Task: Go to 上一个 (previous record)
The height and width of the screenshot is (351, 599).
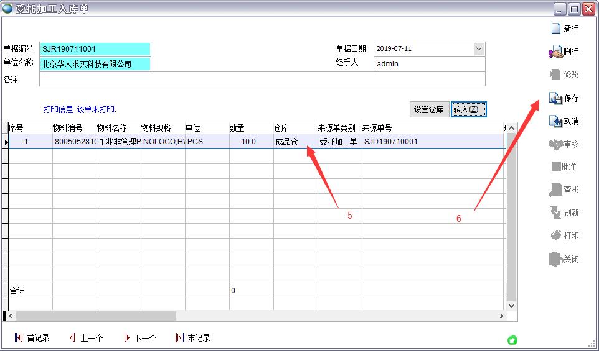Action: tap(73, 338)
